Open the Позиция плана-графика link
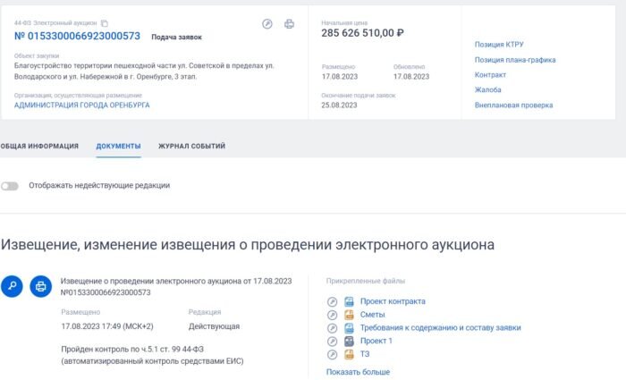The image size is (626, 380). tap(515, 60)
